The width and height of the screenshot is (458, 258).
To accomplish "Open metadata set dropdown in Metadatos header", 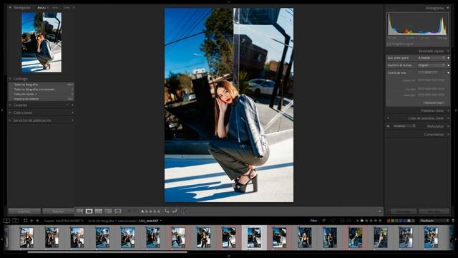I will [404, 126].
